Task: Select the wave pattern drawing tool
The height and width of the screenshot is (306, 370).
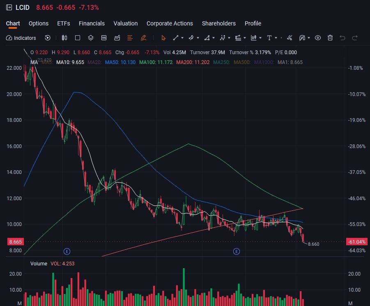Action: coord(223,38)
